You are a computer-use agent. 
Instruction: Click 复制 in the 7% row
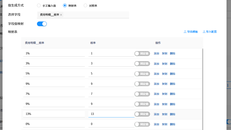coord(165,94)
